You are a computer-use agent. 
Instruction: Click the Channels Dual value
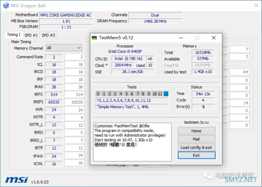155,15
